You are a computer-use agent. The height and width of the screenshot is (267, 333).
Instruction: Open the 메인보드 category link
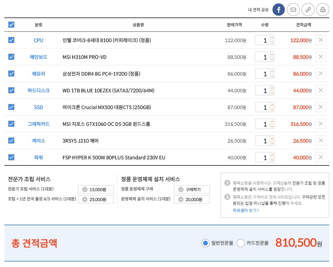[x=38, y=57]
